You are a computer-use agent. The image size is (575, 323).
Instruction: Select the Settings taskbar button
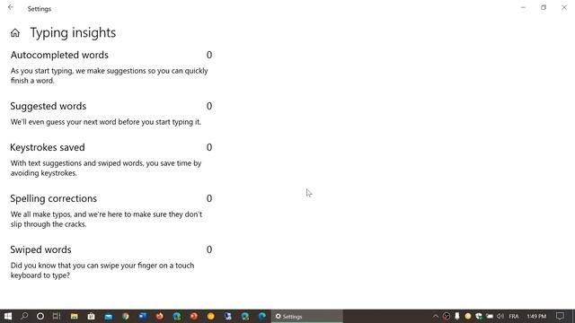click(x=307, y=316)
